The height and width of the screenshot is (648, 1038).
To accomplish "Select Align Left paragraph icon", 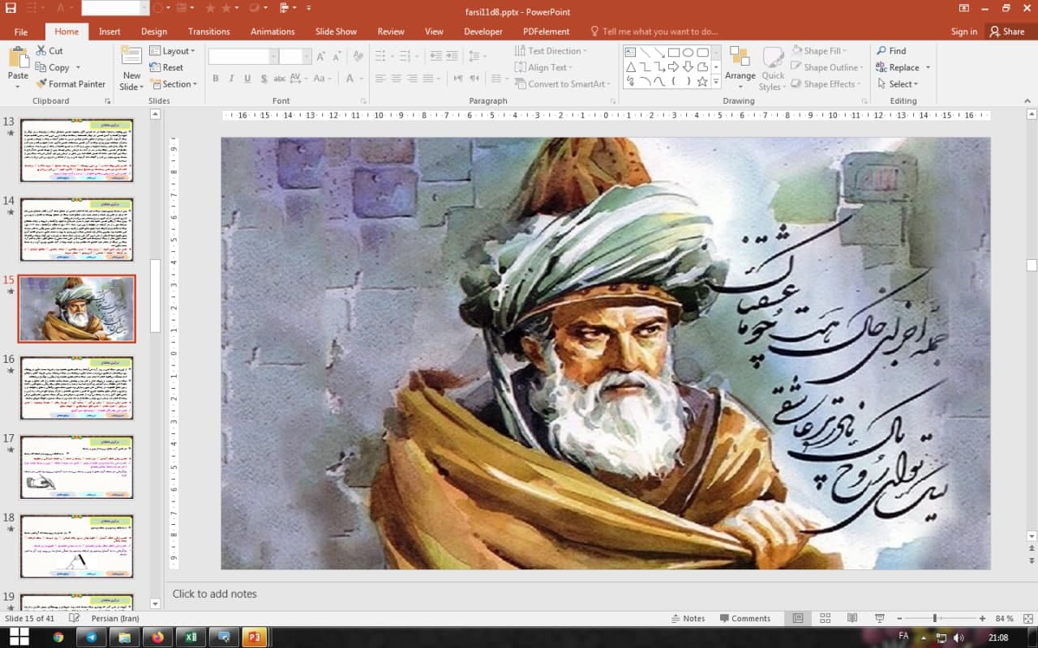I will pyautogui.click(x=380, y=79).
